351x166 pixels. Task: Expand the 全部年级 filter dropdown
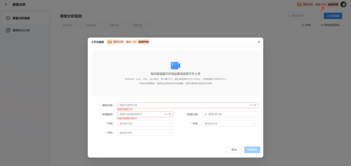click(94, 25)
